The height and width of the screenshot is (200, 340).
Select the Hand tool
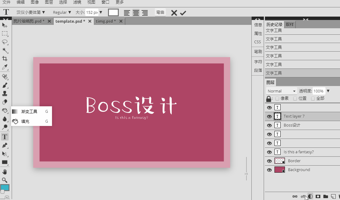(5, 171)
